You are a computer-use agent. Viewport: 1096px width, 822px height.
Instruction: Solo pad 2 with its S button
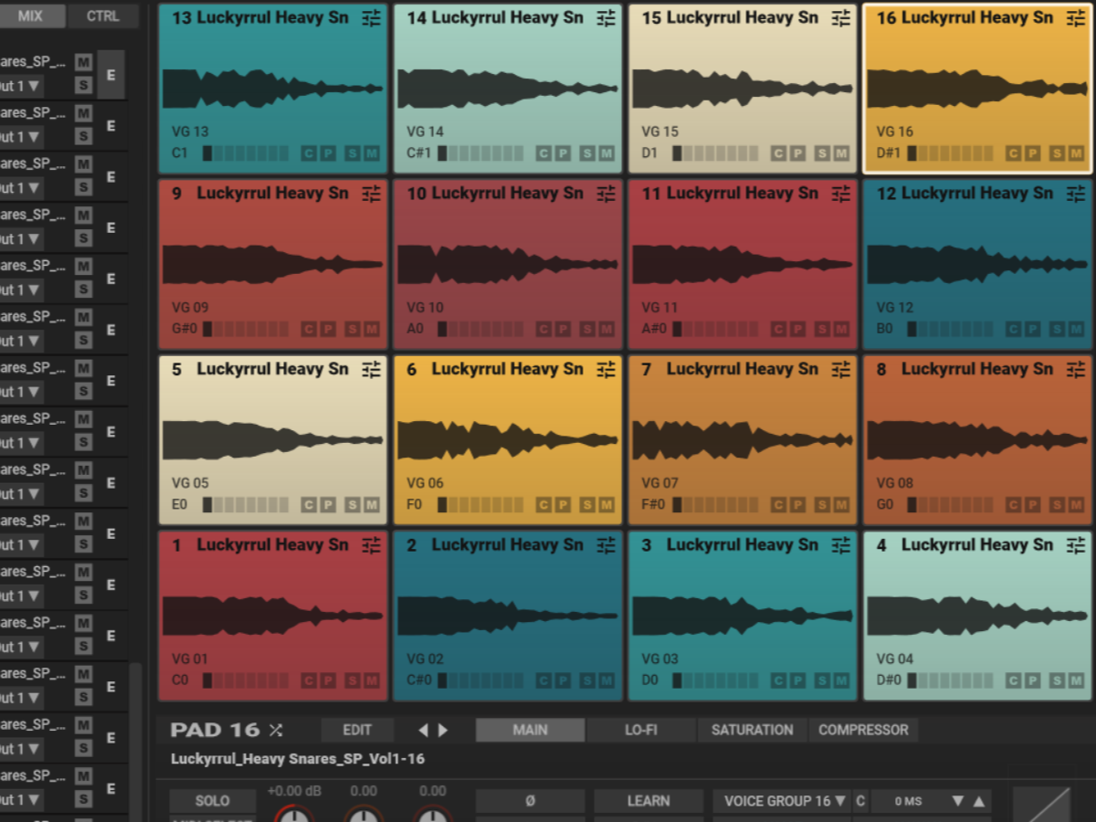click(587, 680)
